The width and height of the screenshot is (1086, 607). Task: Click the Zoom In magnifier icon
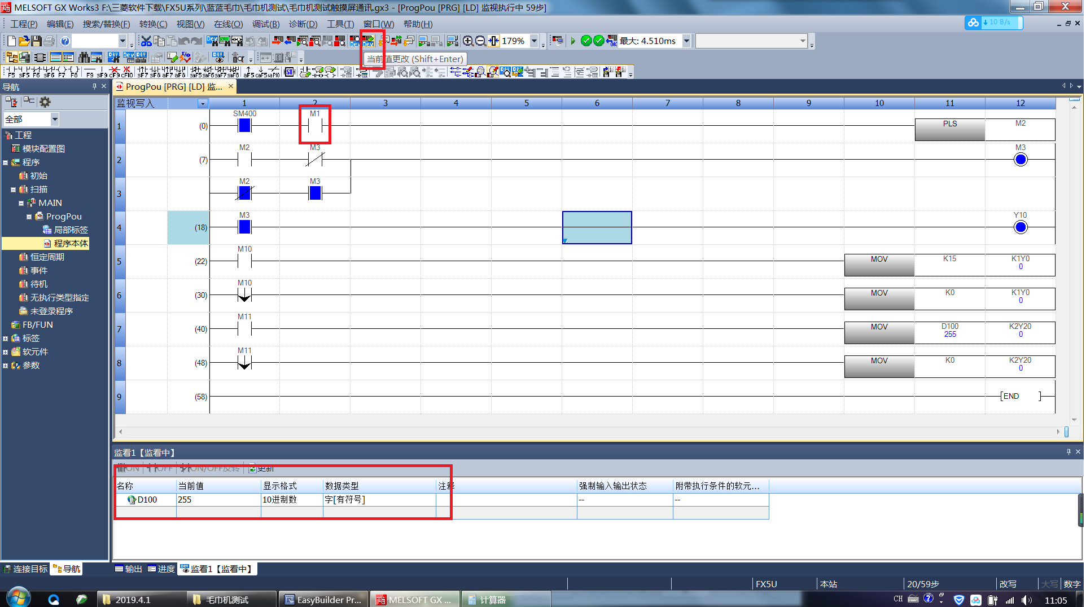pyautogui.click(x=467, y=41)
